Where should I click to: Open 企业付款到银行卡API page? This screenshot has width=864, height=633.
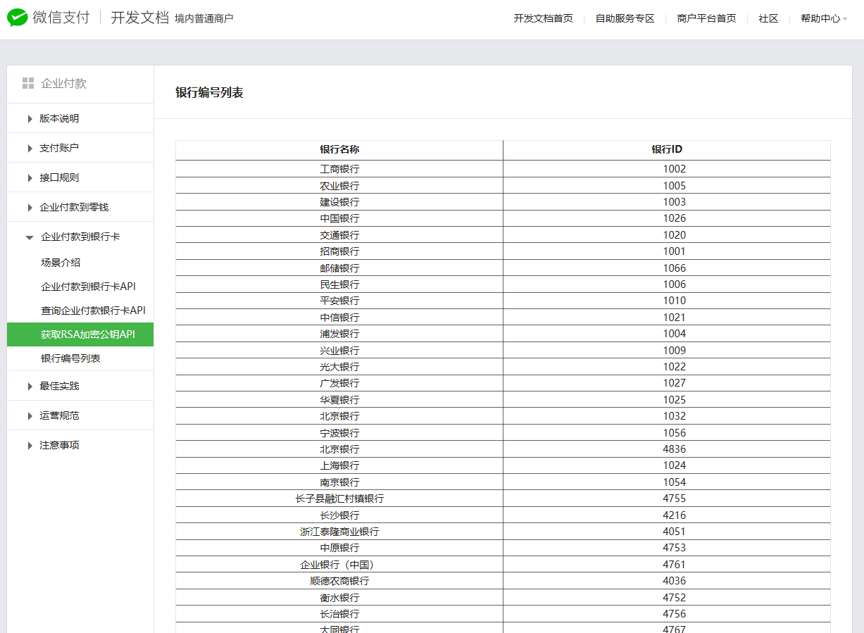pyautogui.click(x=88, y=287)
